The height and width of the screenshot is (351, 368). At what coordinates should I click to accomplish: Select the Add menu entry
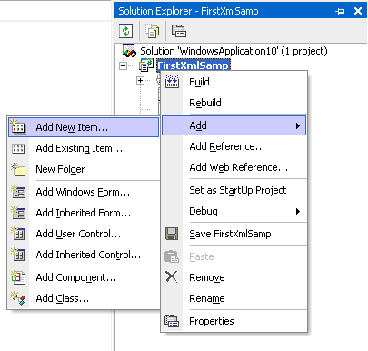234,125
